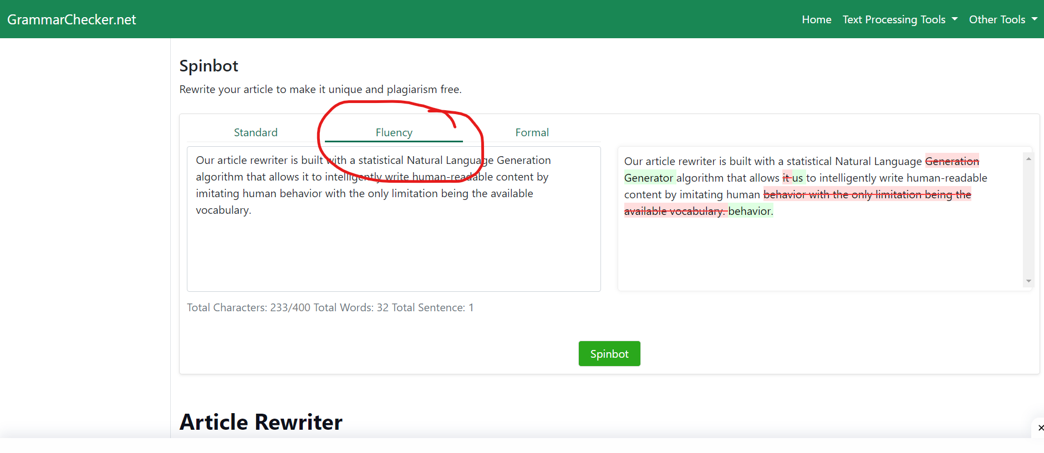Select the Fluency rewrite tab

pos(394,132)
